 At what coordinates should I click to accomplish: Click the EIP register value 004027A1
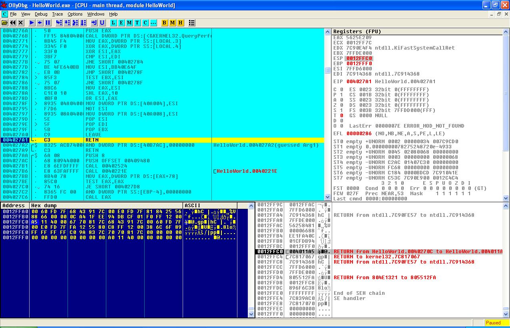(x=359, y=82)
